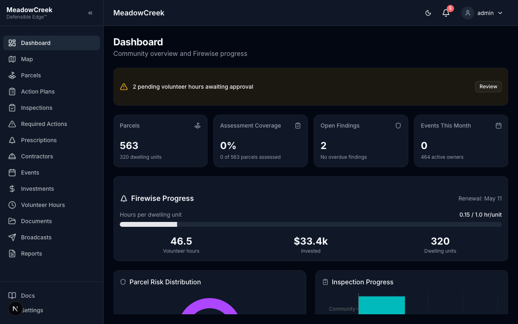Viewport: 518px width, 324px height.
Task: Click the Firewise Progress tree icon
Action: coord(124,198)
